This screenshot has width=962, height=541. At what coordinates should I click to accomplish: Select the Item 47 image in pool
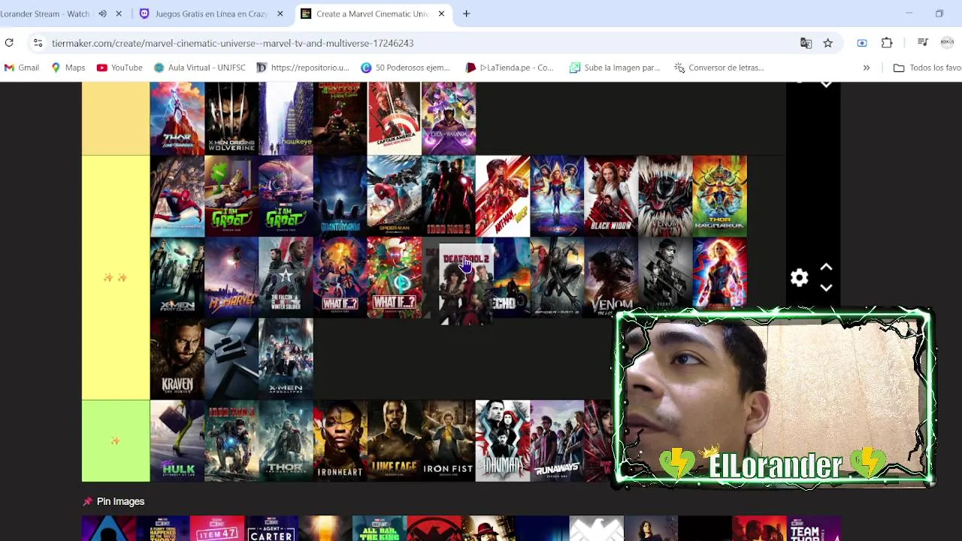pos(217,528)
